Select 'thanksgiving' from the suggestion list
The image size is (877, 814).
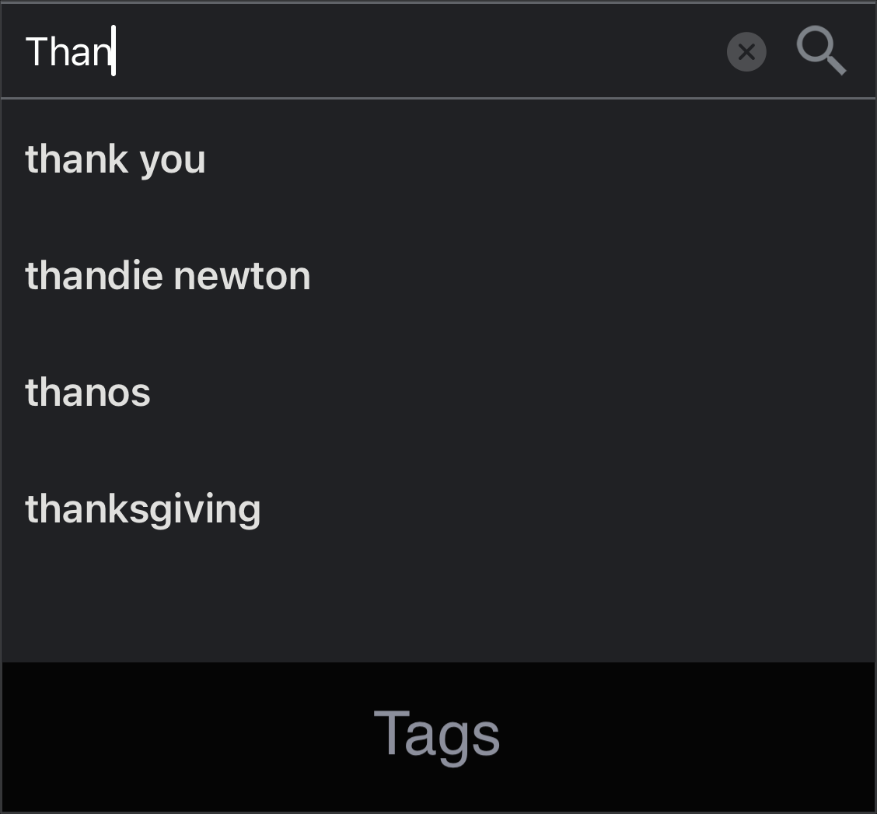tap(439, 509)
